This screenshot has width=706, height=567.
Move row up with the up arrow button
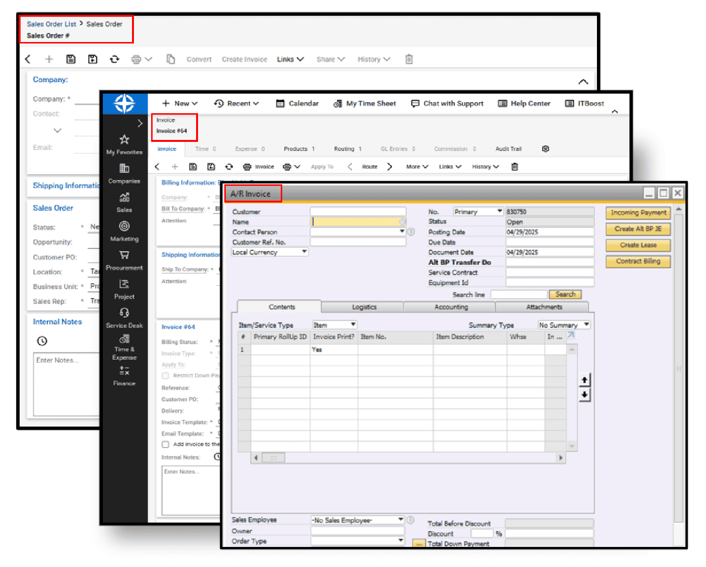point(584,380)
